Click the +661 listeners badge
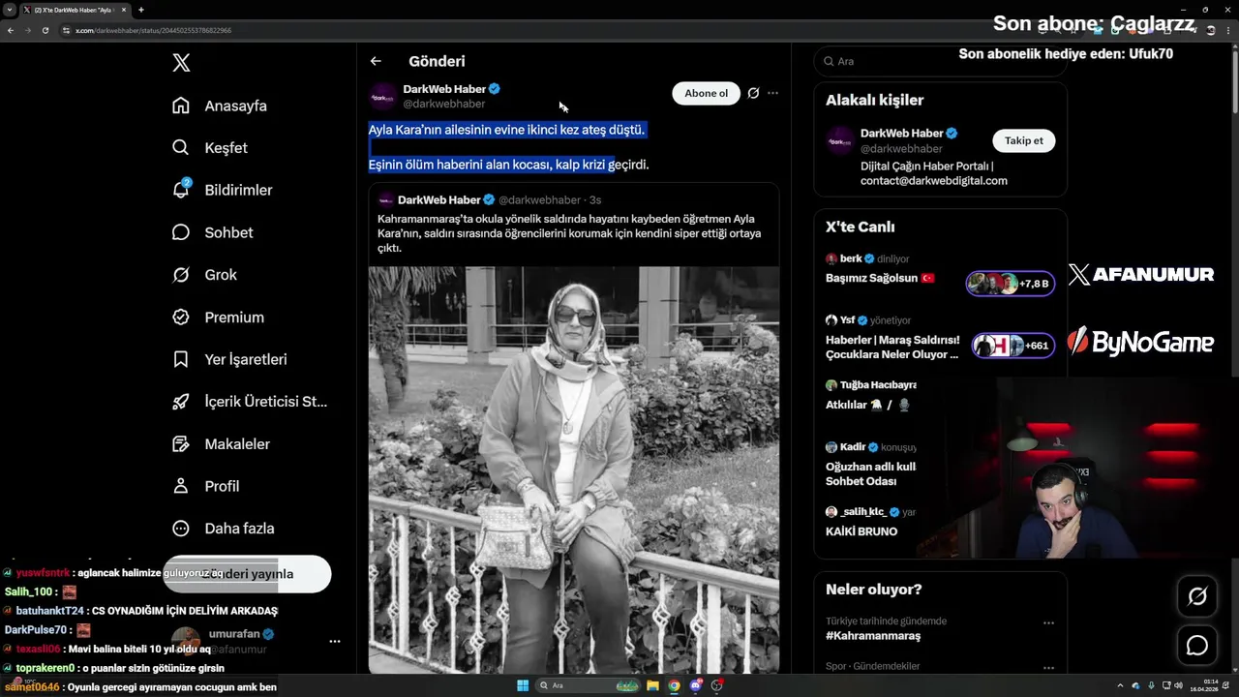 [1013, 346]
